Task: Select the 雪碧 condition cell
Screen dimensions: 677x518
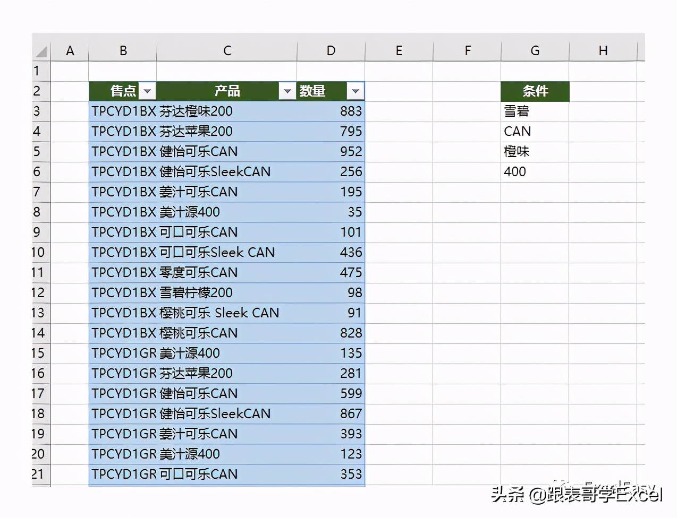Action: (x=535, y=111)
